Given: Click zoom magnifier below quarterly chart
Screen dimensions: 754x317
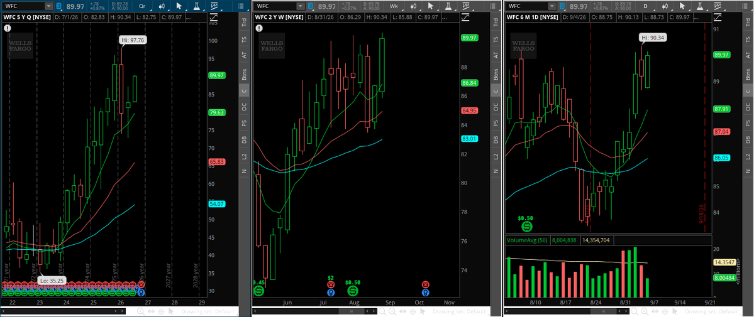Looking at the screenshot, I should (140, 311).
